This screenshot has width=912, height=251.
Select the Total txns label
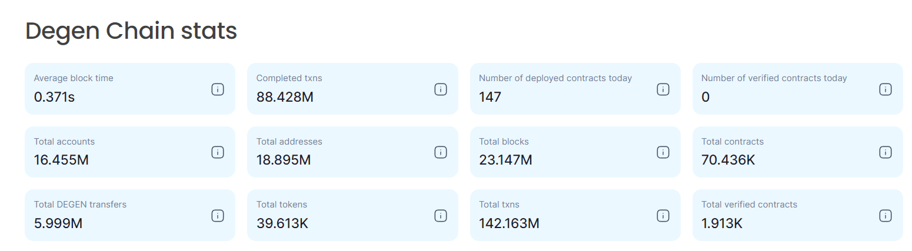499,205
